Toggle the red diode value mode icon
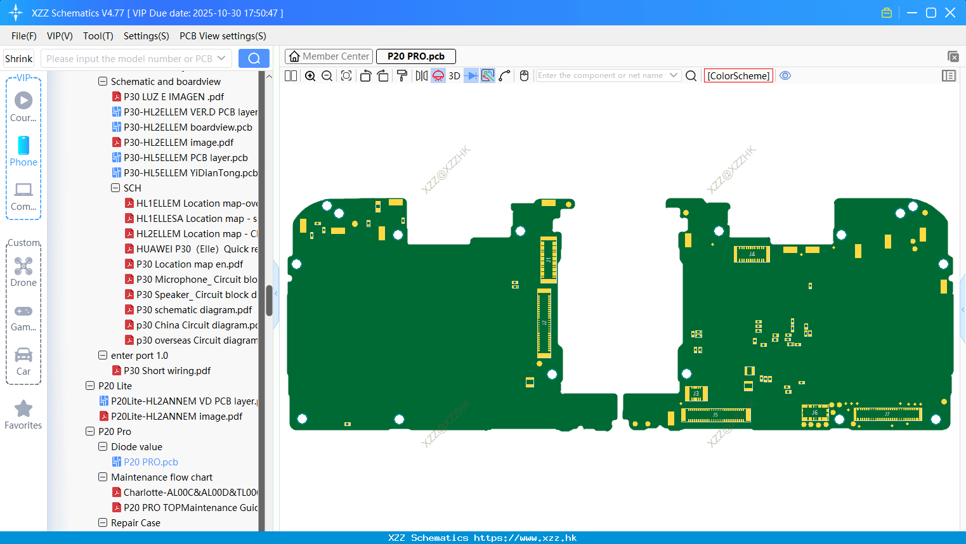The width and height of the screenshot is (966, 544). [x=438, y=75]
